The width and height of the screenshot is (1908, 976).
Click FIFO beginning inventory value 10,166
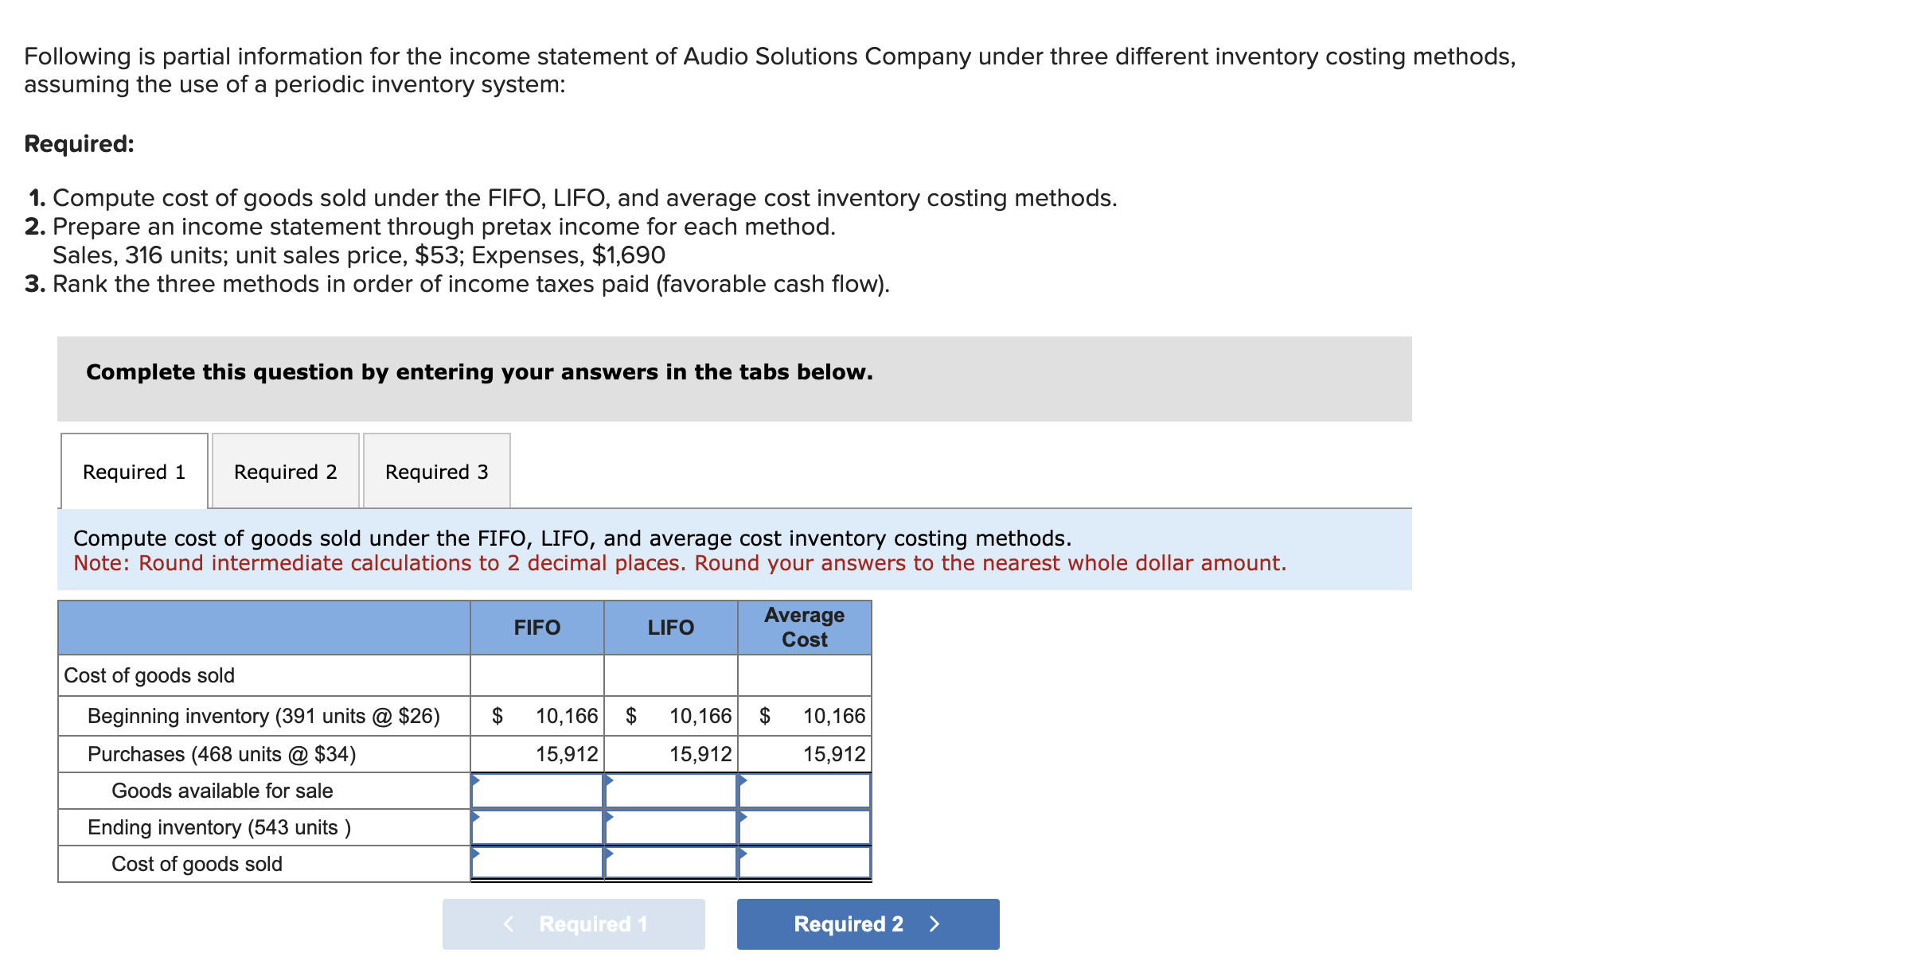click(566, 716)
